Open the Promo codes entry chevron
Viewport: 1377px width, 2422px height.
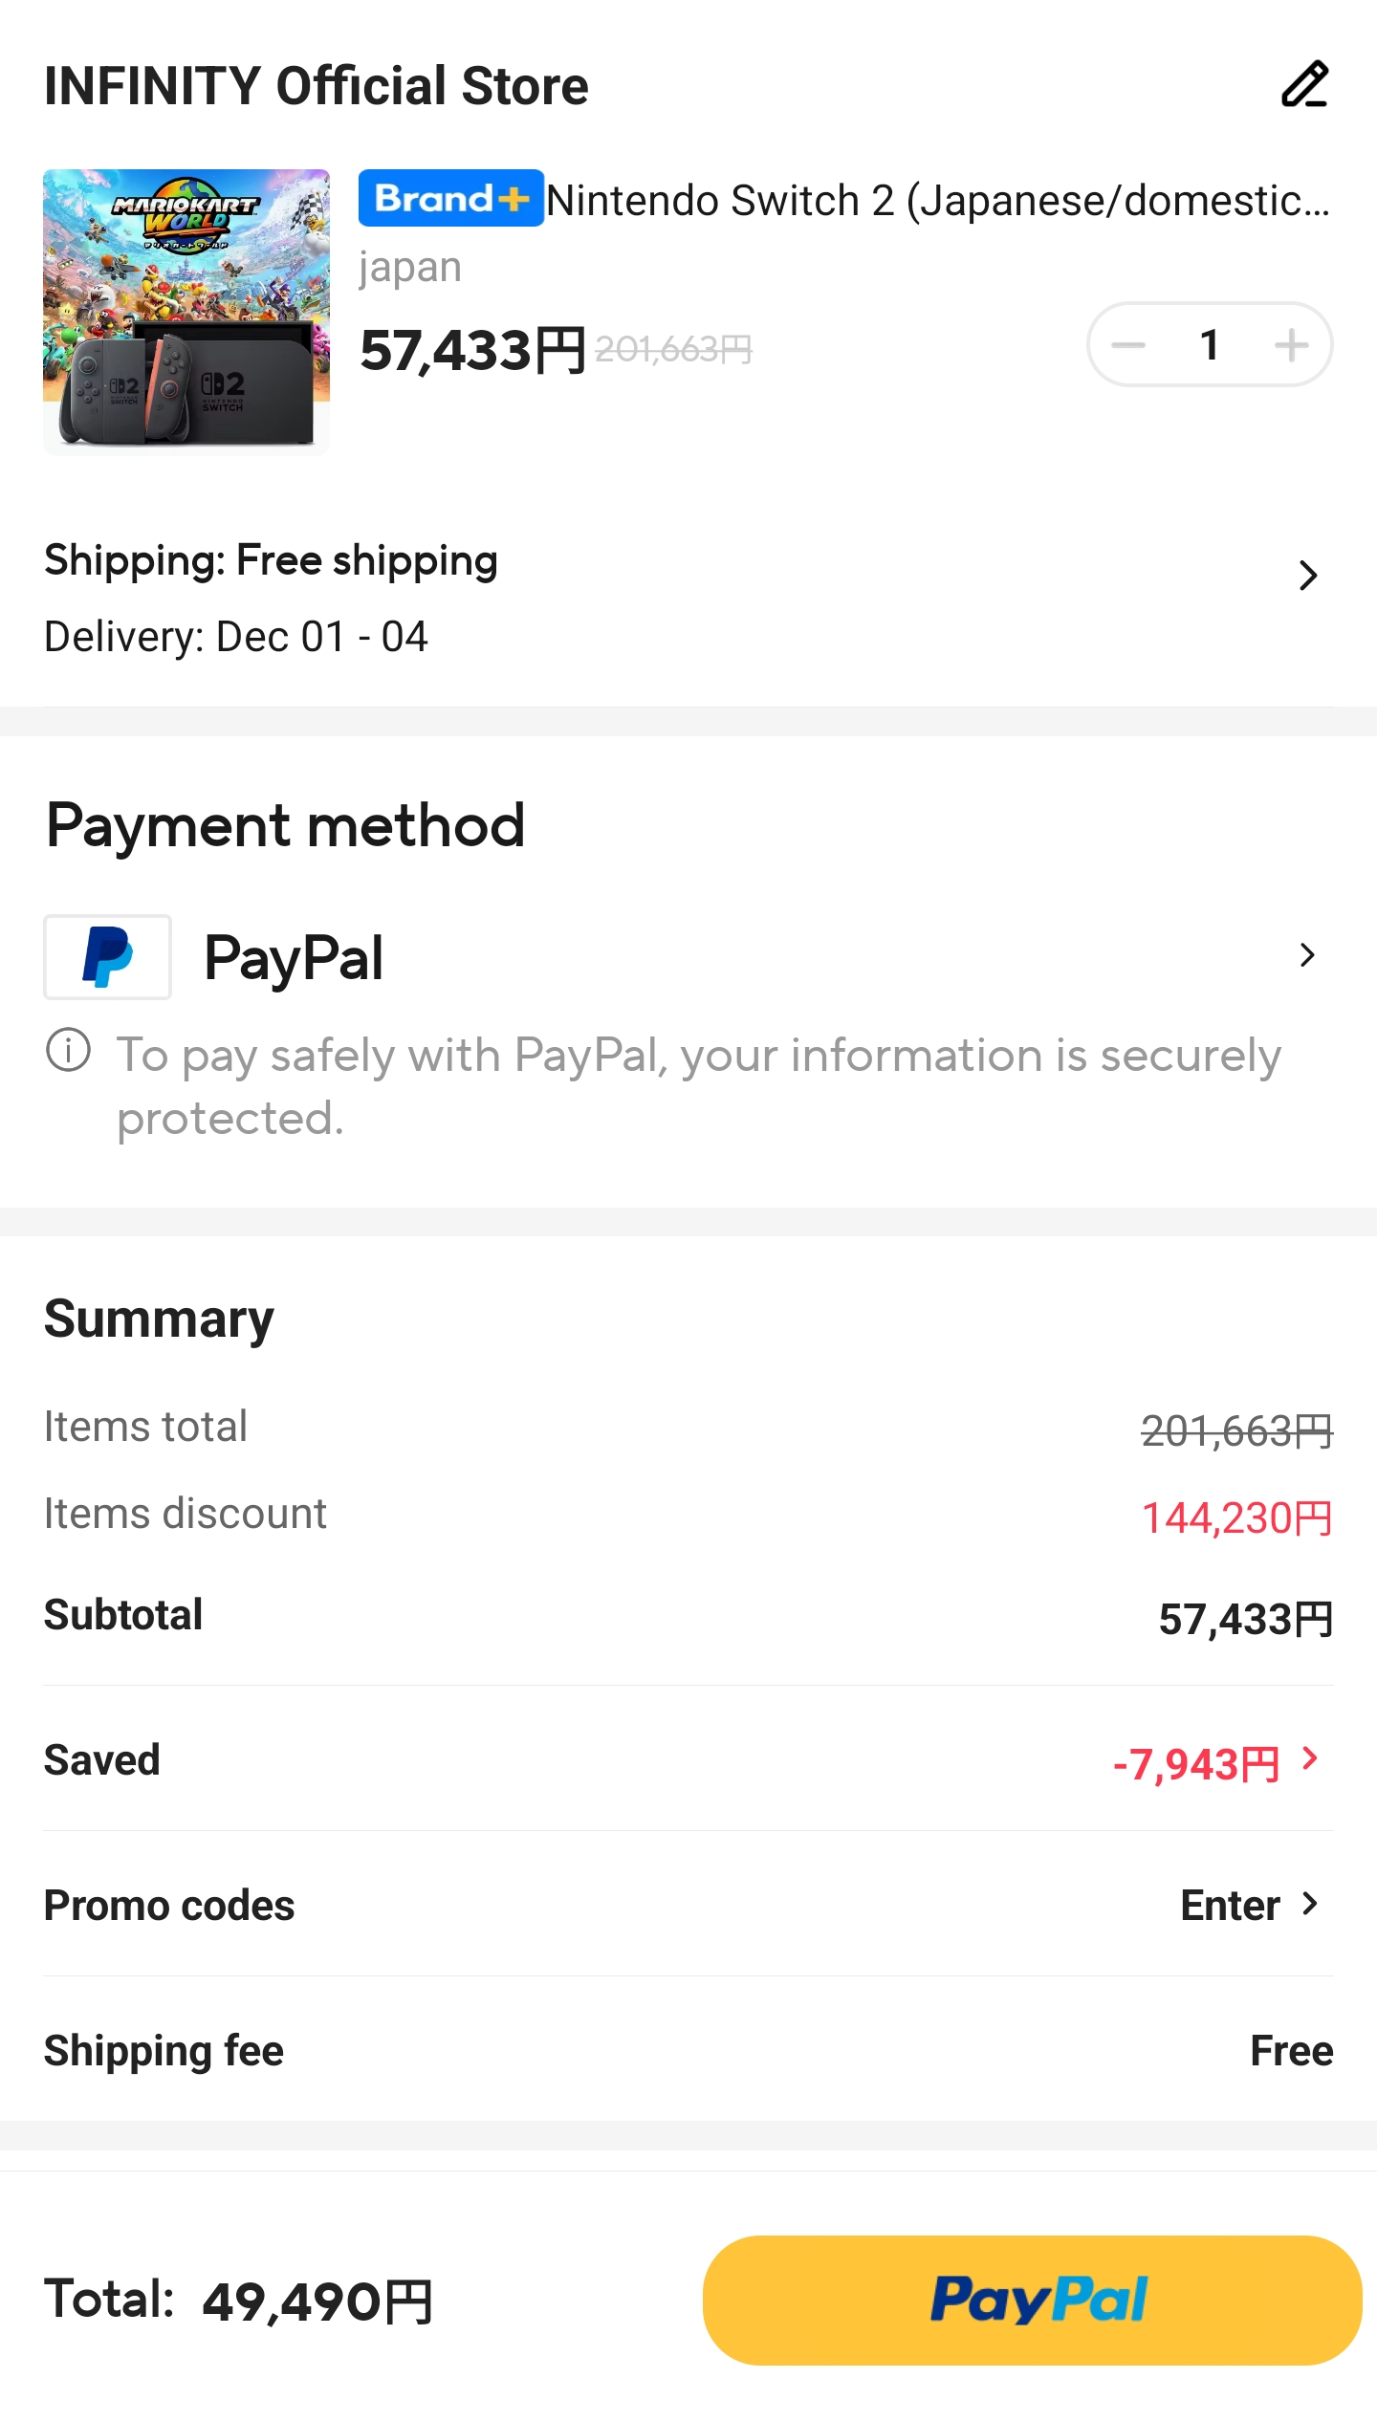click(x=1310, y=1904)
